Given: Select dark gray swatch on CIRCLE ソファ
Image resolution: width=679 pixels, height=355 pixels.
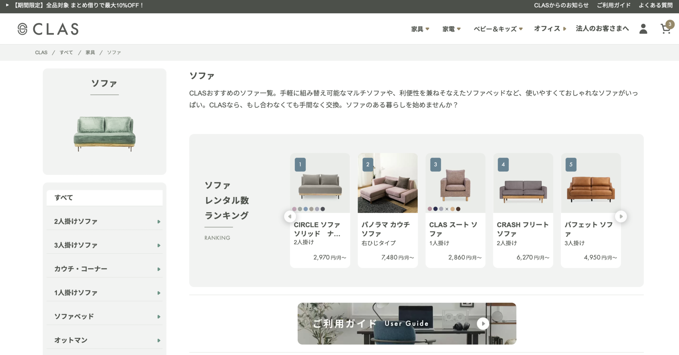Looking at the screenshot, I should 323,209.
